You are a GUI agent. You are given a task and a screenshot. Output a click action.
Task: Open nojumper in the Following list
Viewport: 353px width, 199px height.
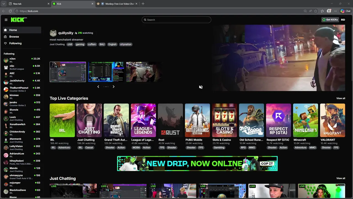pos(22,184)
